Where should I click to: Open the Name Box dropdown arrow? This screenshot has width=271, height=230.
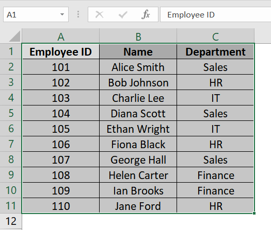(x=62, y=14)
